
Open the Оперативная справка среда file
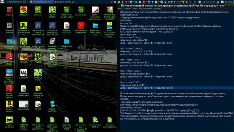tap(23, 88)
